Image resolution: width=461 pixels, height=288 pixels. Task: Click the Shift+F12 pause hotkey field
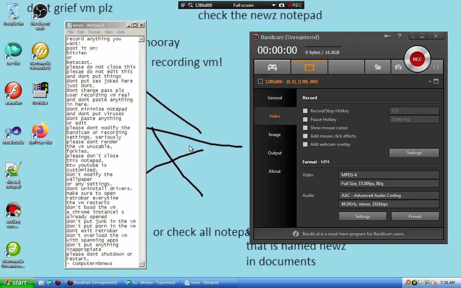(414, 120)
